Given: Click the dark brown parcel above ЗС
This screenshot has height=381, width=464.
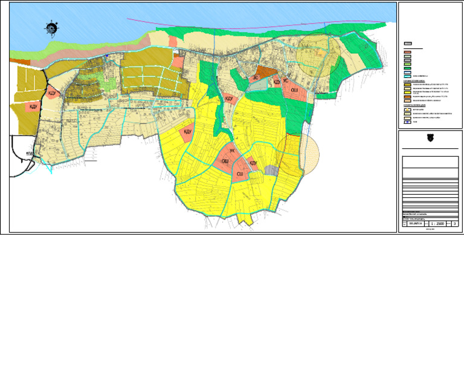Looking at the screenshot, I should 264,71.
